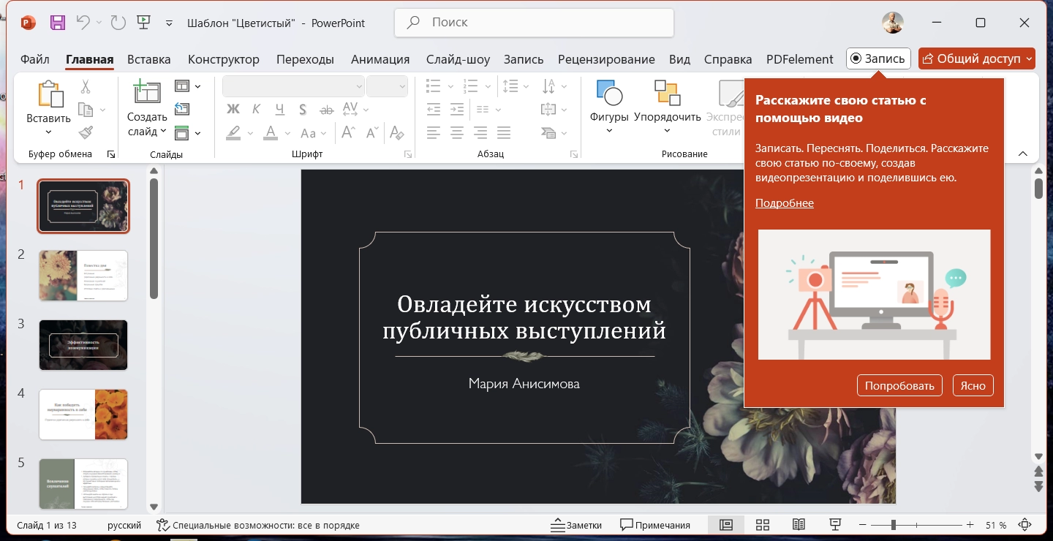Follow the Подробнее link
The width and height of the screenshot is (1053, 541).
784,203
